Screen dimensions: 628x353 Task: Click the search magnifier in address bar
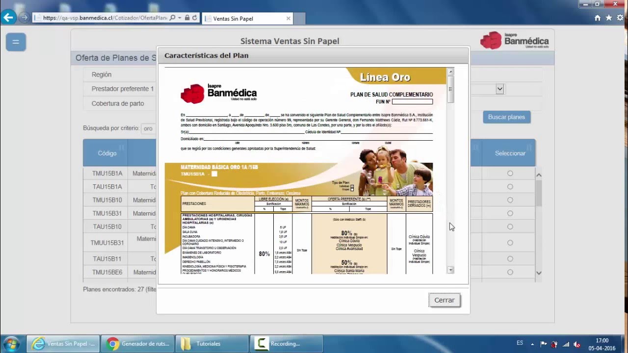coord(172,18)
